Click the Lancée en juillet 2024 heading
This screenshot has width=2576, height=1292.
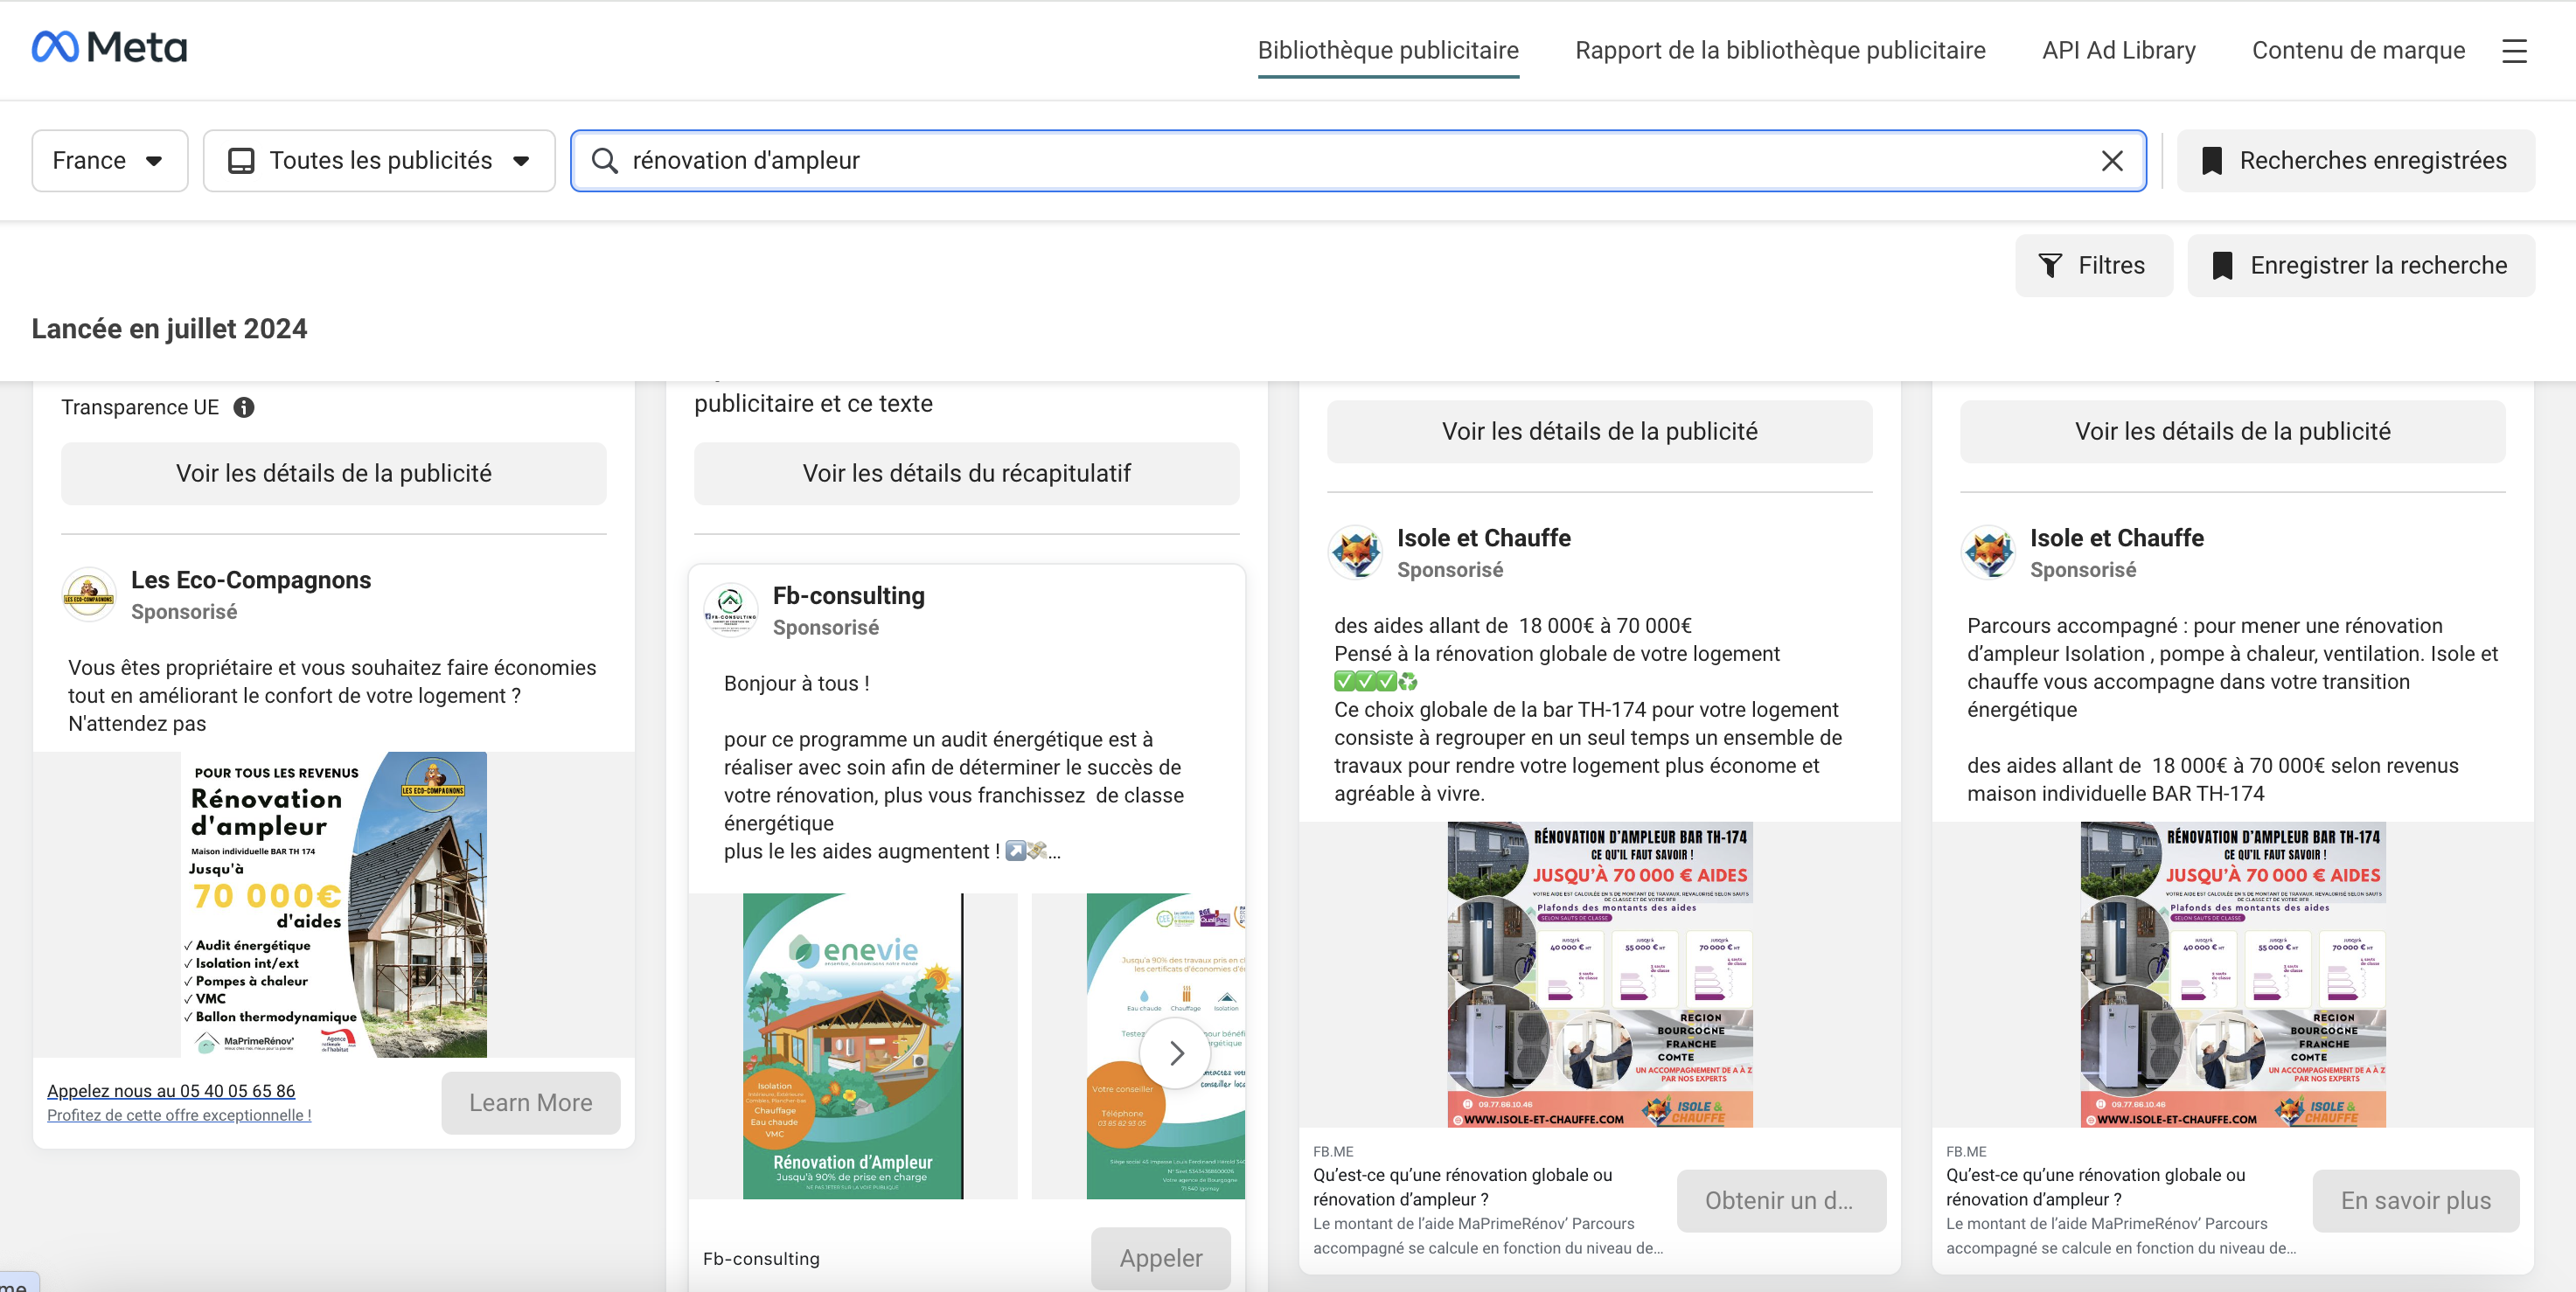click(169, 329)
